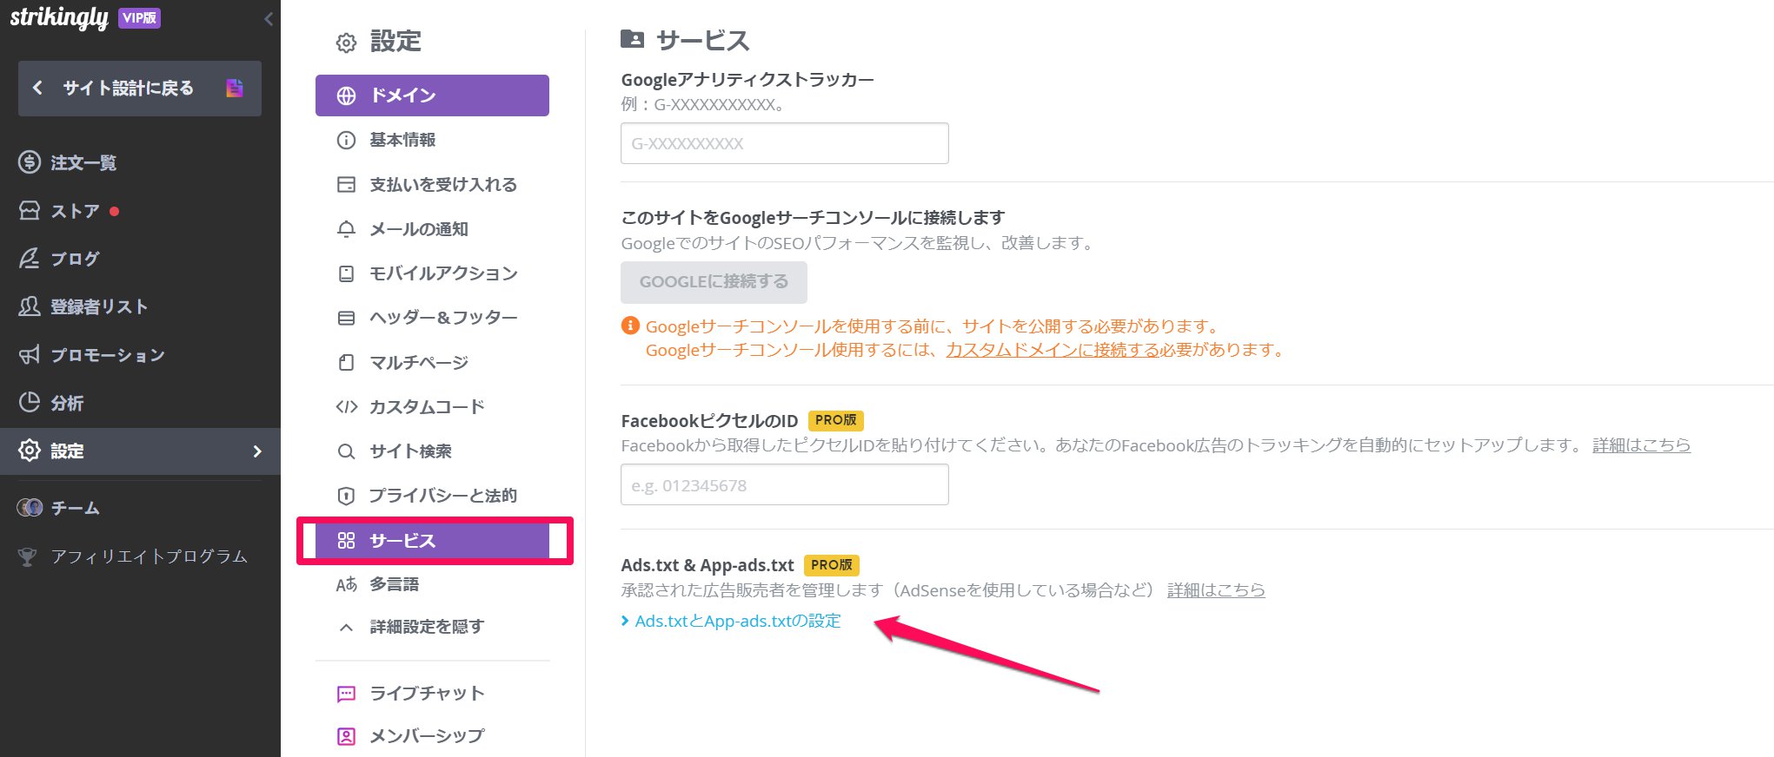This screenshot has height=757, width=1774.
Task: Click the info circle icon beside 基本情報
Action: click(346, 140)
